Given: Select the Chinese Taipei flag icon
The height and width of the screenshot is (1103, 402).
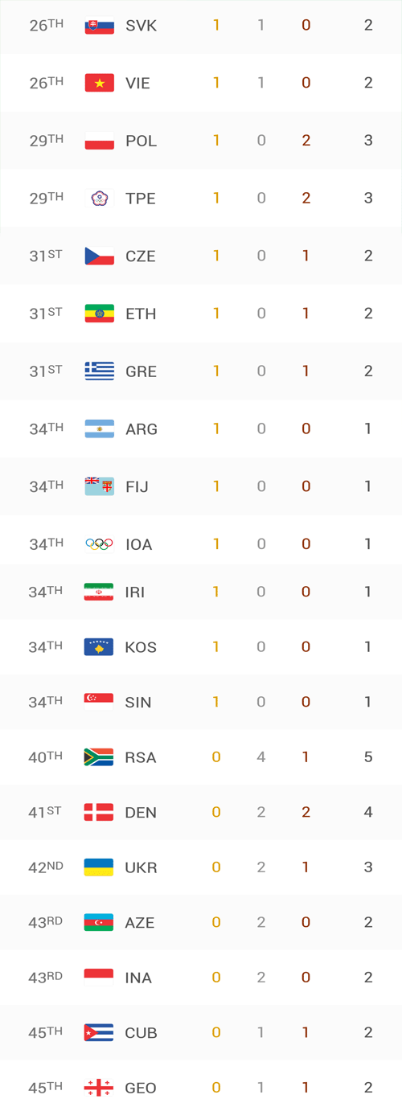Looking at the screenshot, I should (99, 199).
